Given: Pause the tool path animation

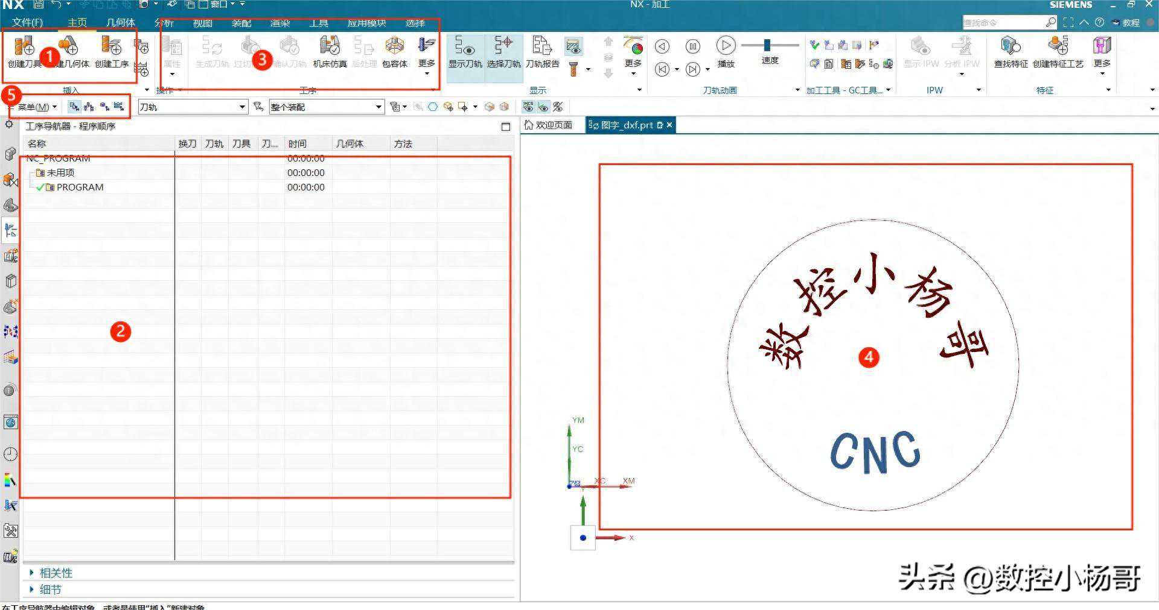Looking at the screenshot, I should point(693,46).
